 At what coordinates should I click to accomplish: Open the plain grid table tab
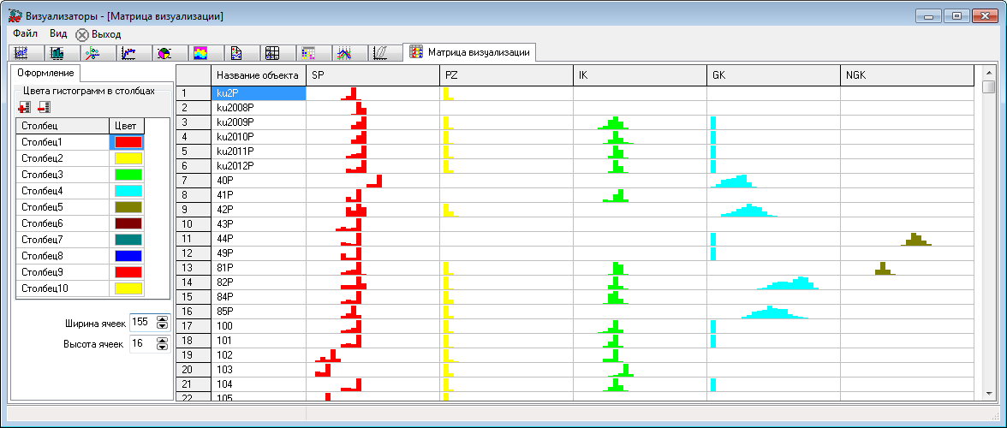[x=274, y=52]
